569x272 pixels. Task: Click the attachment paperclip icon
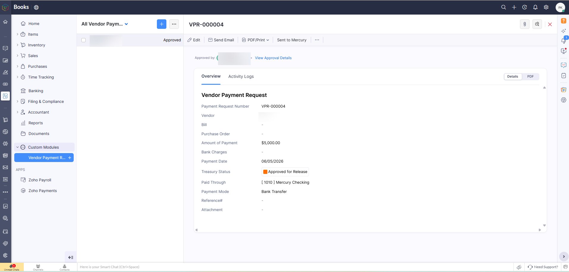point(525,24)
